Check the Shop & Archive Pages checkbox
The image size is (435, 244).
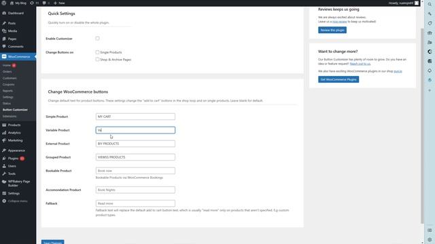click(97, 60)
